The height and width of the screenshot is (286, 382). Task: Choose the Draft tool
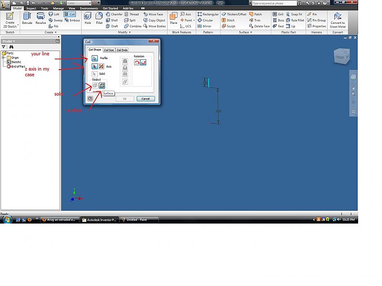pyautogui.click(x=112, y=26)
